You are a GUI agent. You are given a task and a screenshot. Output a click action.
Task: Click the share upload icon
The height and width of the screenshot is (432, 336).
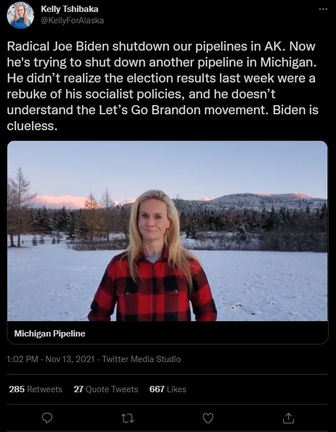click(288, 418)
